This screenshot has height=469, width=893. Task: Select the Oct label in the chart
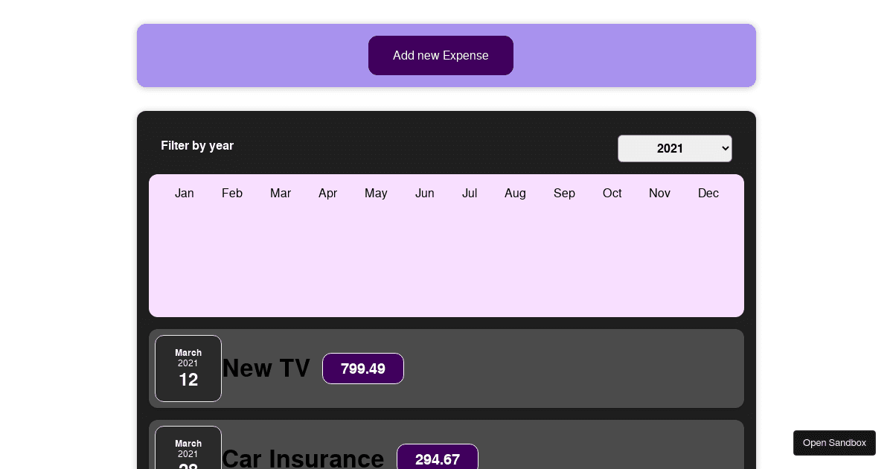[612, 194]
